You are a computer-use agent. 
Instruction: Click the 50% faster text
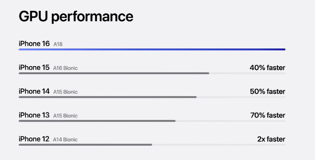[x=267, y=91]
